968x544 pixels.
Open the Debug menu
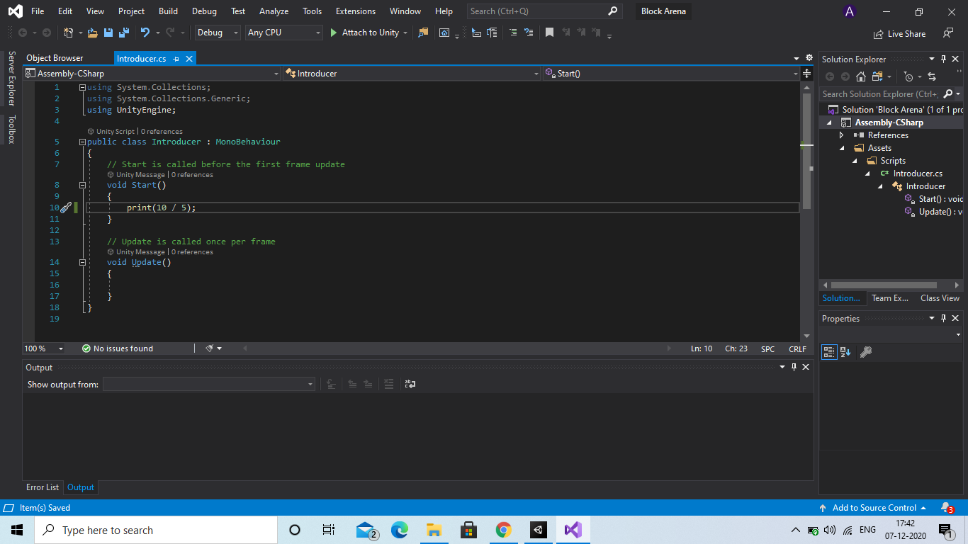tap(204, 11)
